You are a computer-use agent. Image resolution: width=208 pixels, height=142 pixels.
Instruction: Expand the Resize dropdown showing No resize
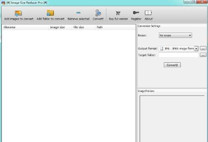[175, 35]
